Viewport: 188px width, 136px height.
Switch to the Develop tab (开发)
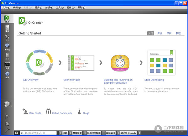[x=160, y=33]
